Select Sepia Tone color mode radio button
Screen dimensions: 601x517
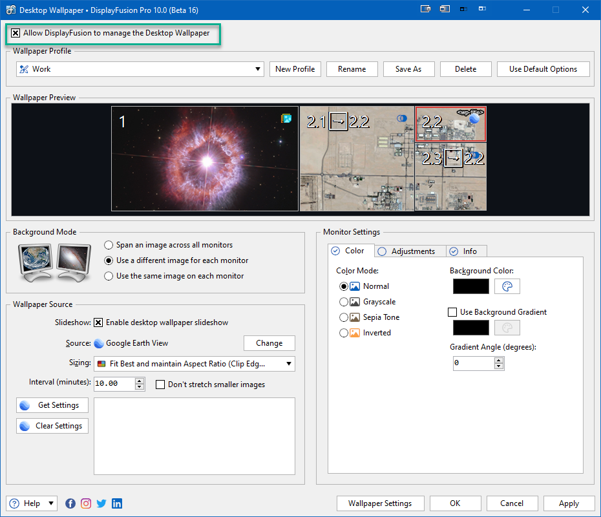(x=344, y=317)
